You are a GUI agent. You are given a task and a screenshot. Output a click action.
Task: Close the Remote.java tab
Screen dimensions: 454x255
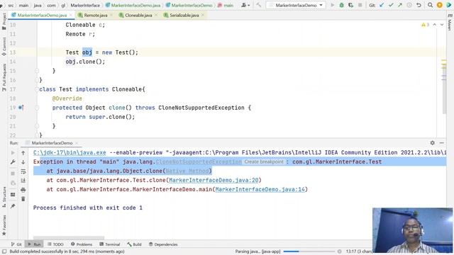click(x=111, y=15)
